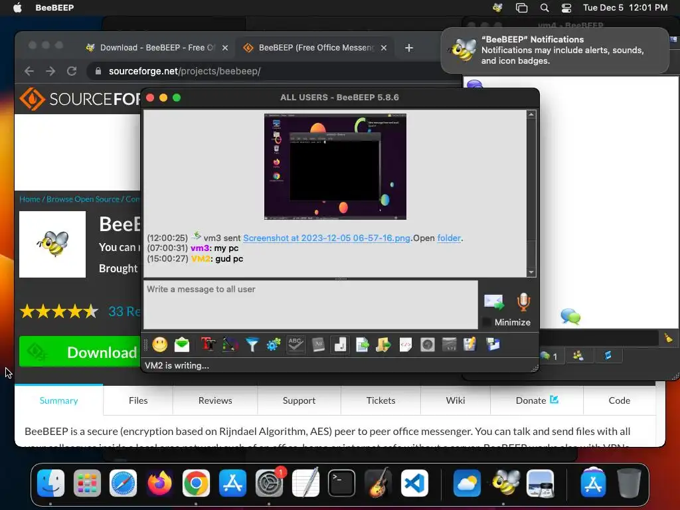Click the chat scrollbar down arrow

[531, 272]
